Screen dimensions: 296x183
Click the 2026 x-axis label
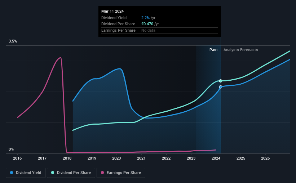tap(265, 158)
